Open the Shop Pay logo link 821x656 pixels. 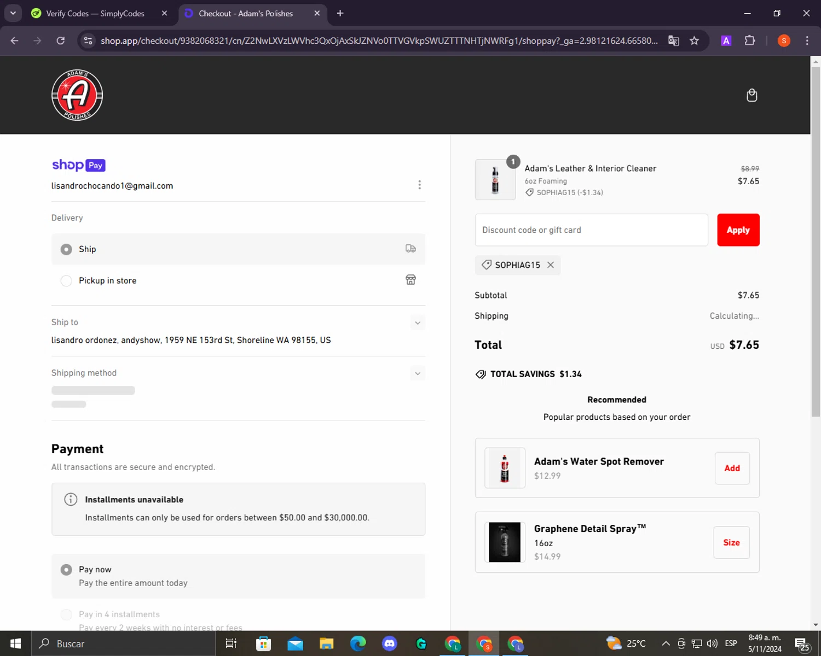click(79, 165)
